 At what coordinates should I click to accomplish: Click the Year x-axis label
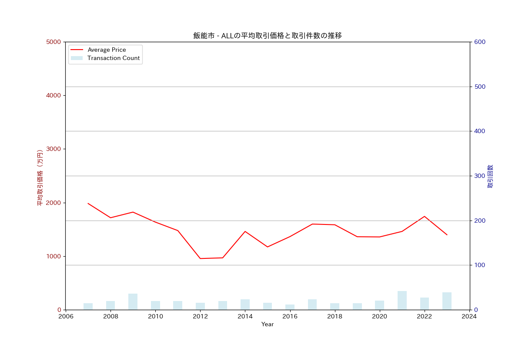pos(268,325)
